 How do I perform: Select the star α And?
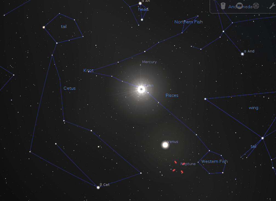pos(242,54)
